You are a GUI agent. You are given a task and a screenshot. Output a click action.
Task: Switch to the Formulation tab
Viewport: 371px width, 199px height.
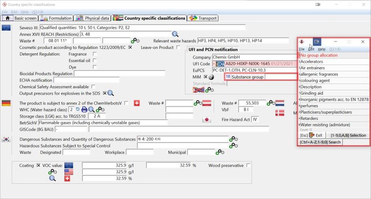pyautogui.click(x=56, y=18)
